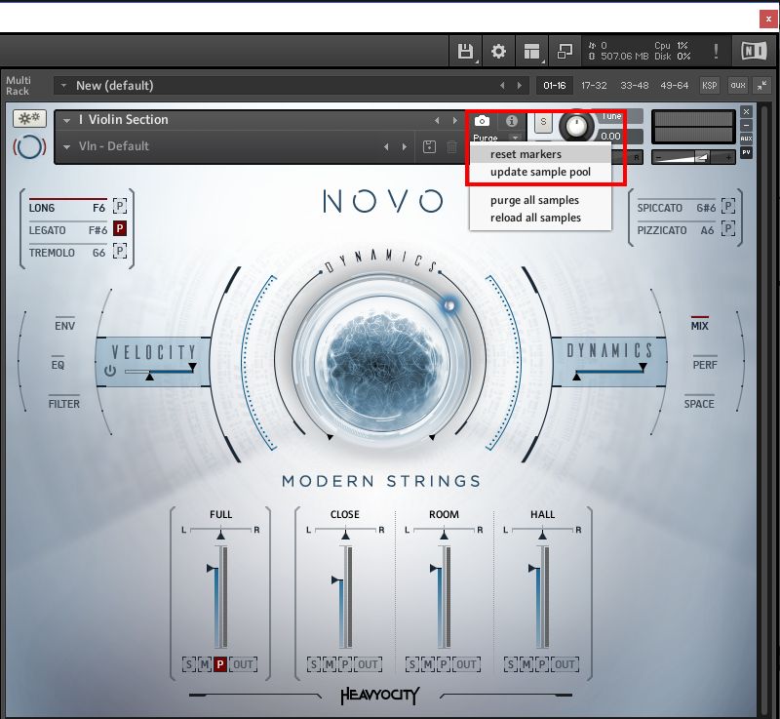
Task: Open Kontakt options via gear icon
Action: (498, 51)
